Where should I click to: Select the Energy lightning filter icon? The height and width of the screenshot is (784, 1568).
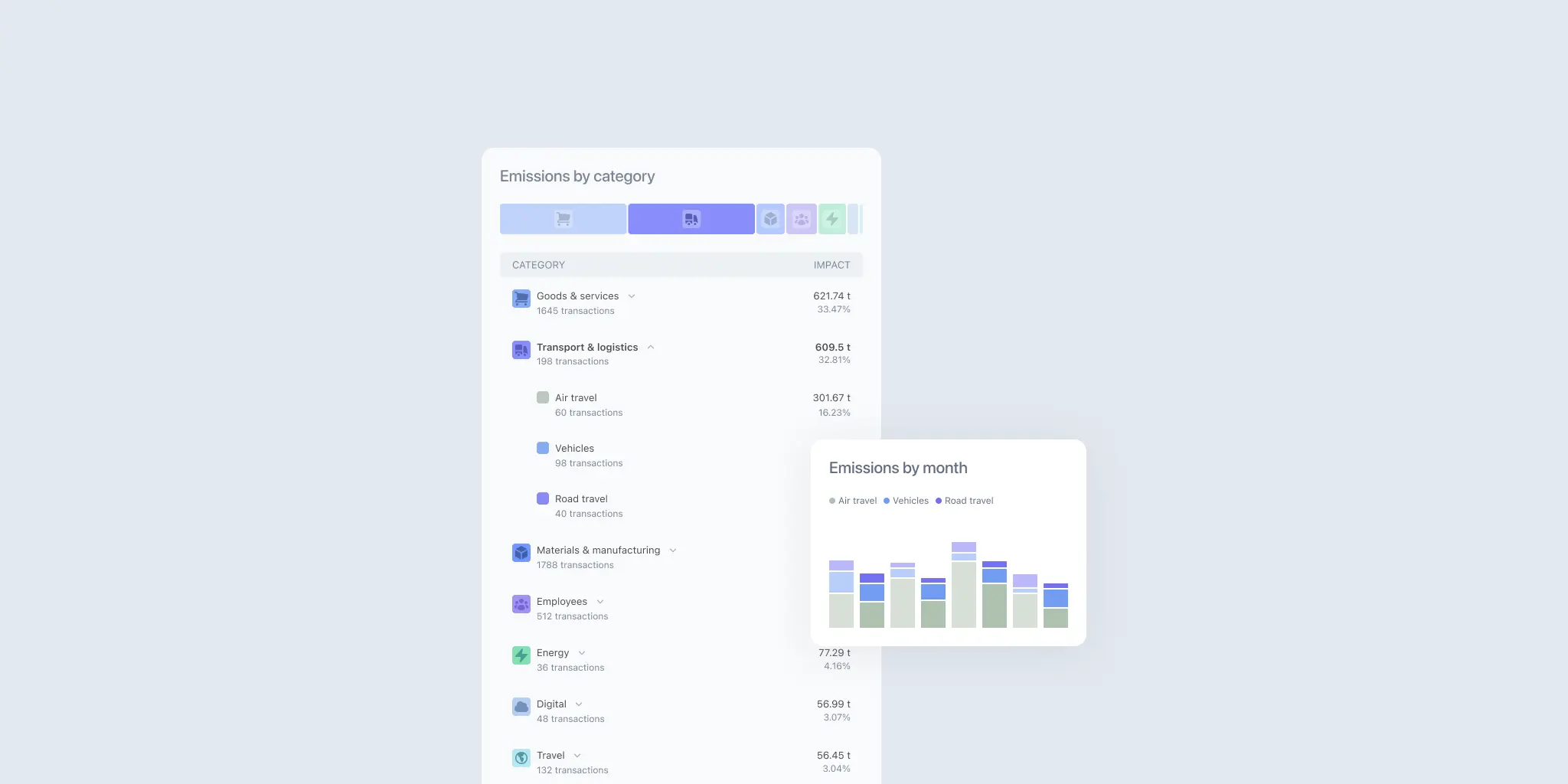coord(831,218)
